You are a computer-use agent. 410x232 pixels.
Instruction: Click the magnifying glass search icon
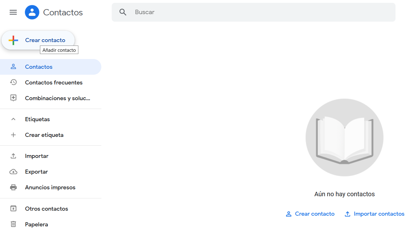[x=123, y=12]
